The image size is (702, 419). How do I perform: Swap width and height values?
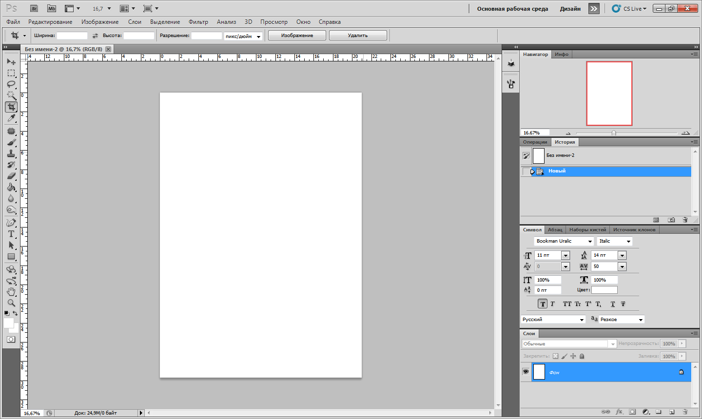click(95, 36)
